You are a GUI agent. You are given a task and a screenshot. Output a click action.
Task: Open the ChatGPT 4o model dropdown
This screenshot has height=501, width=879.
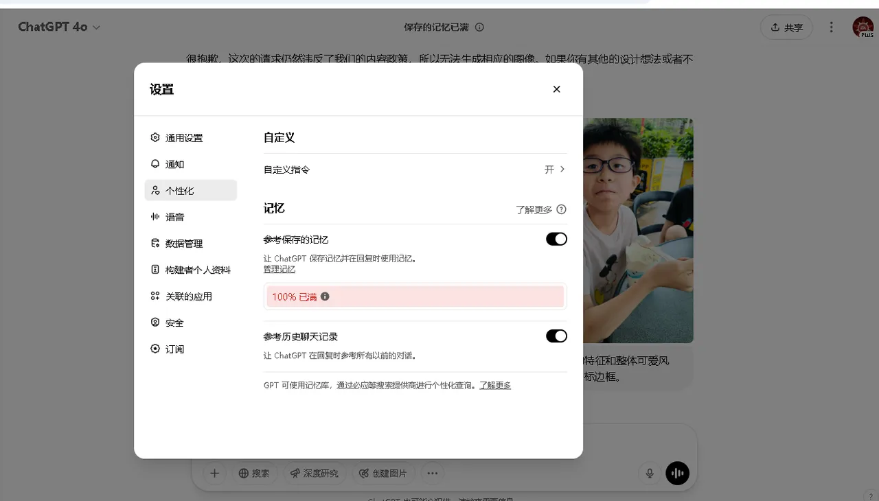pos(59,27)
